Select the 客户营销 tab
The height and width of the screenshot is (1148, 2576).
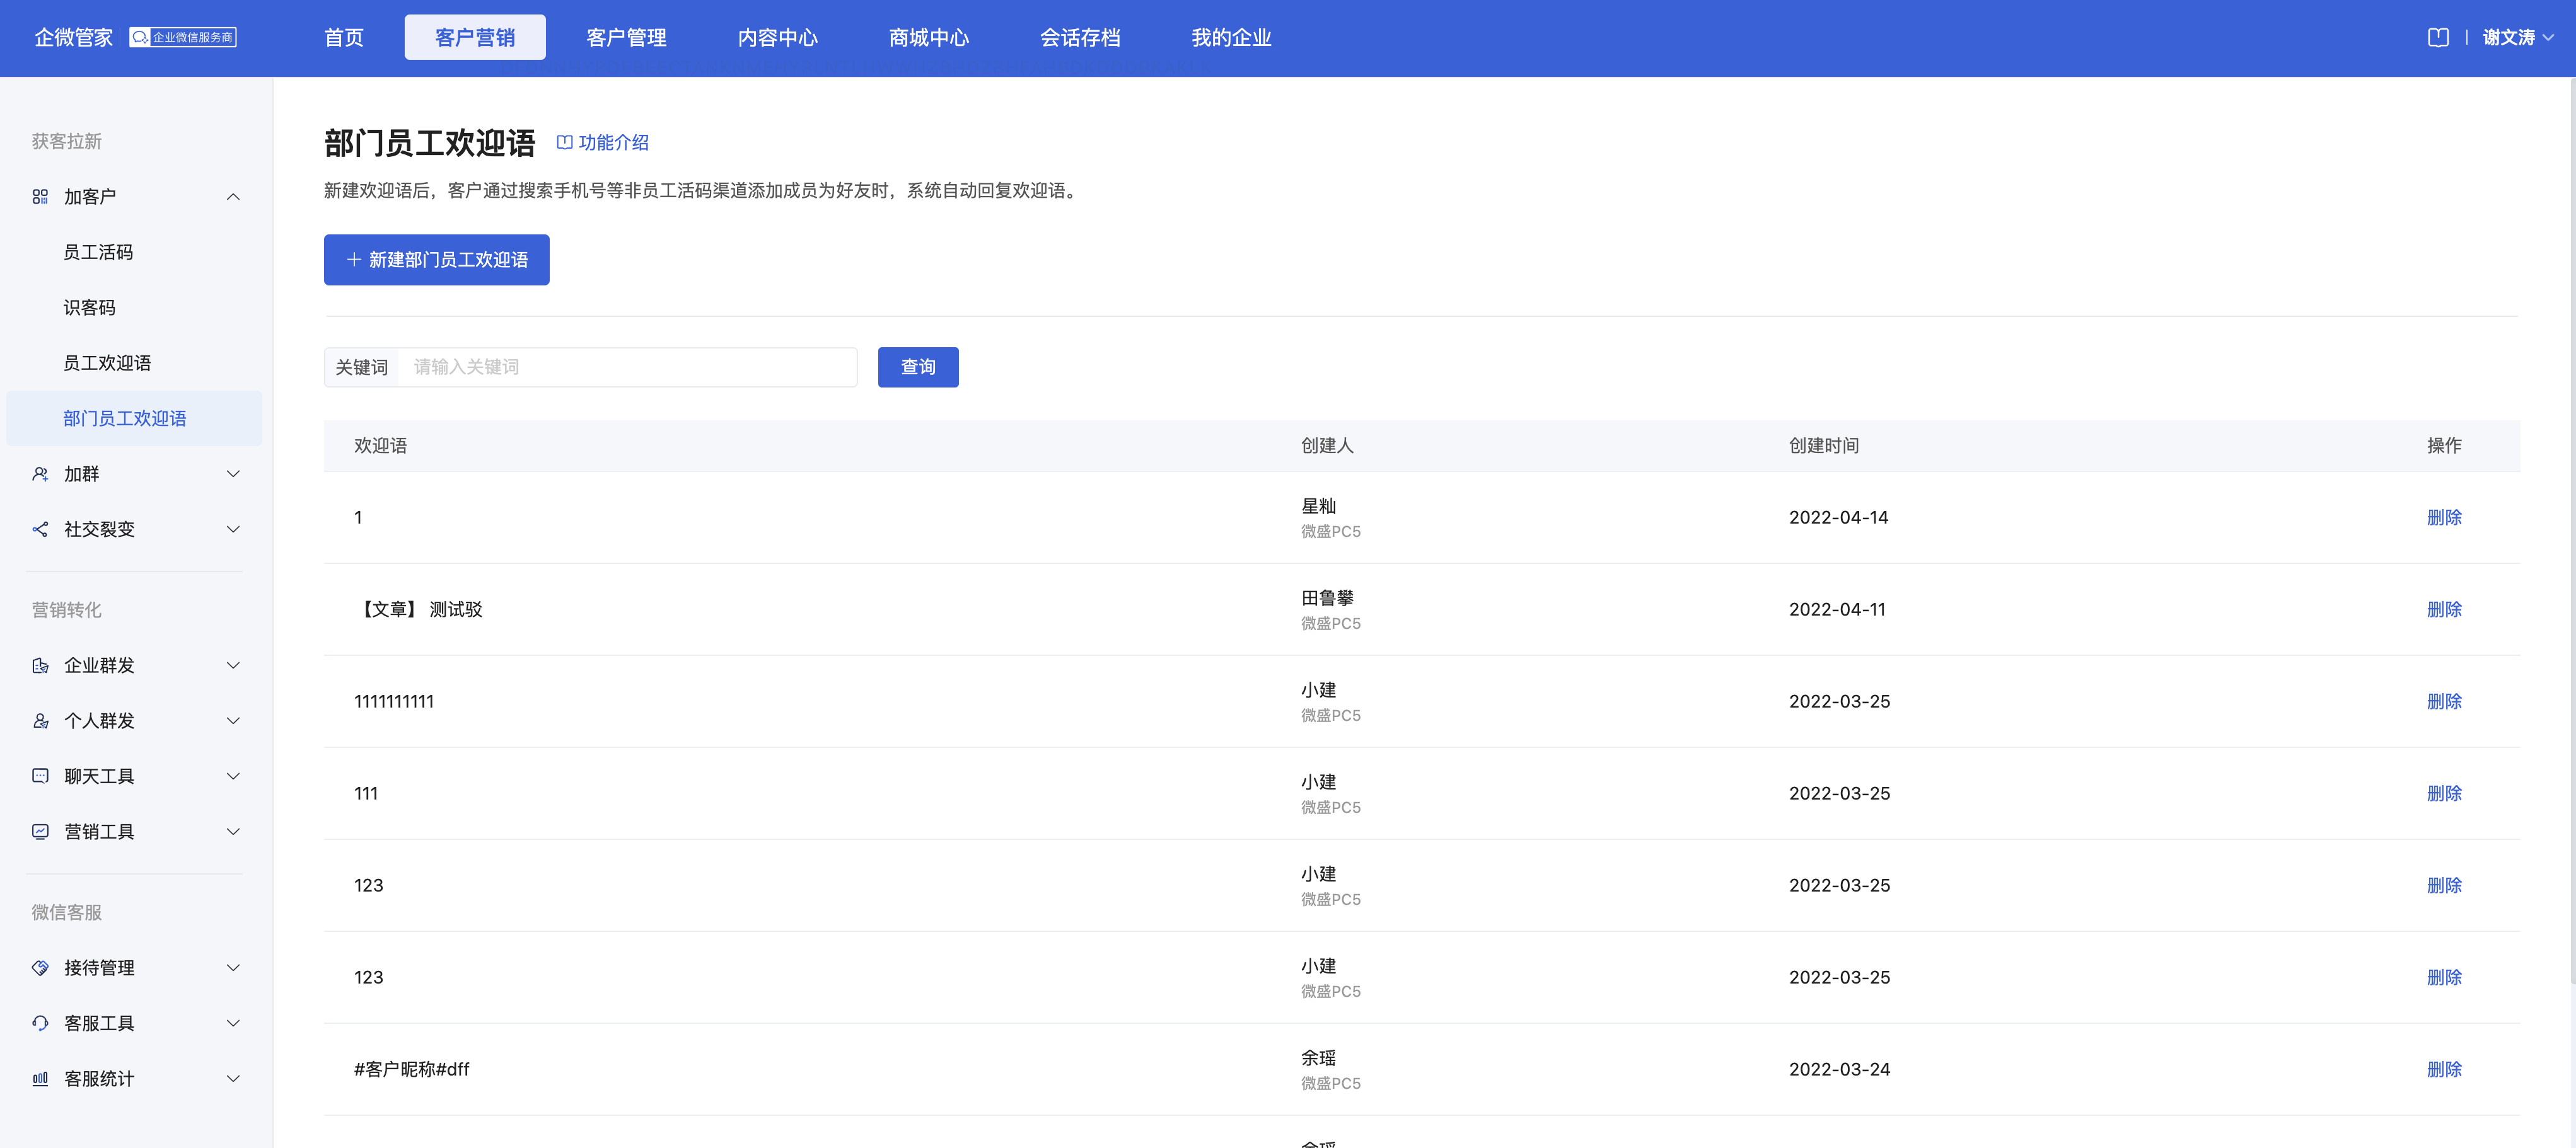[x=475, y=38]
